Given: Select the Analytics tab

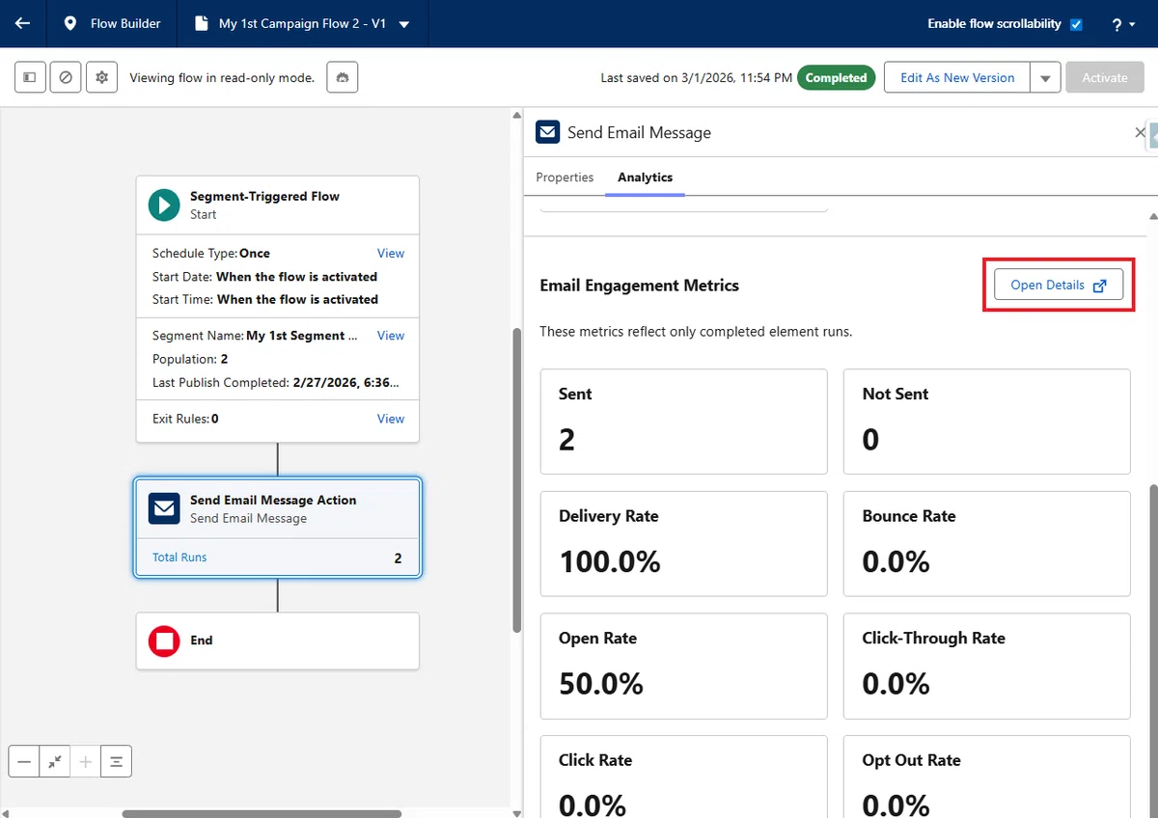Looking at the screenshot, I should coord(646,177).
